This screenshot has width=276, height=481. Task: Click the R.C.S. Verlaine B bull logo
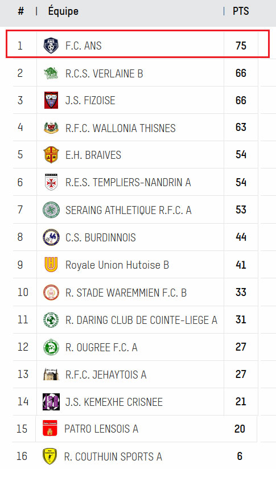(51, 73)
